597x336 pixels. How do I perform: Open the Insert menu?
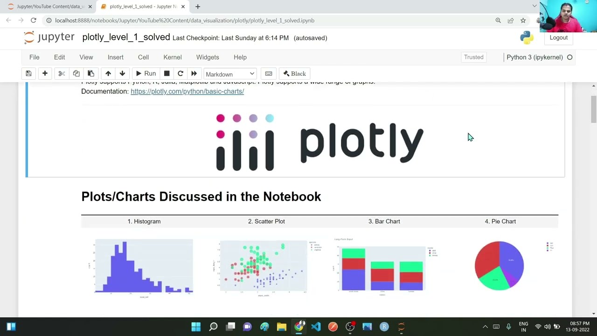(116, 57)
